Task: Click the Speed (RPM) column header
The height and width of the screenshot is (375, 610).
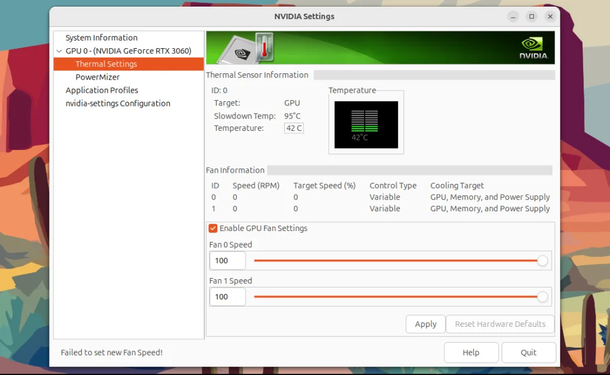Action: 256,186
